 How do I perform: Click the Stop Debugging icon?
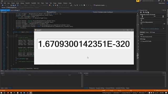(x=55, y=5)
